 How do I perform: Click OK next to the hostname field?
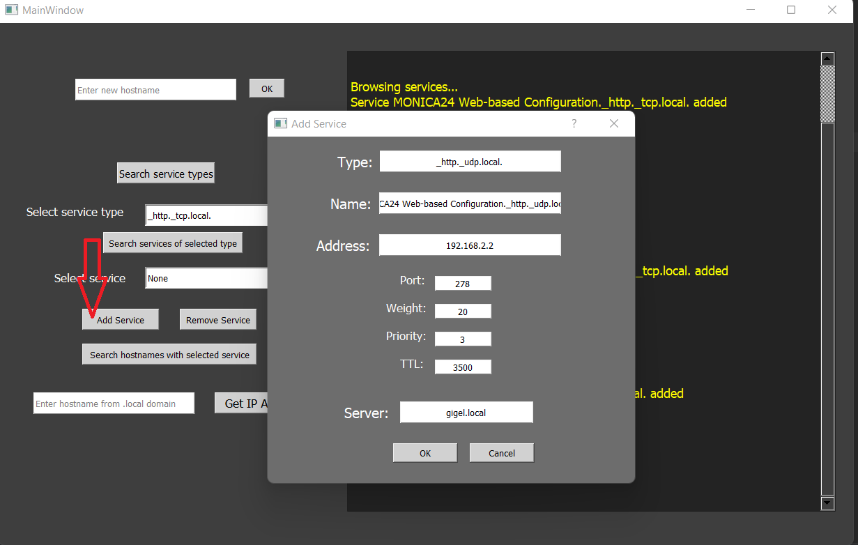coord(267,89)
